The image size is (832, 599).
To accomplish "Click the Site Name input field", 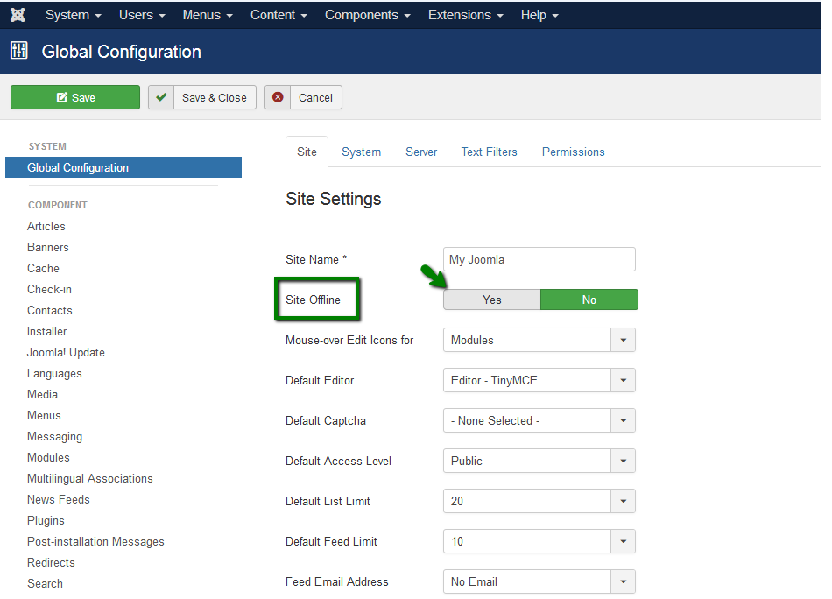I will coord(539,259).
